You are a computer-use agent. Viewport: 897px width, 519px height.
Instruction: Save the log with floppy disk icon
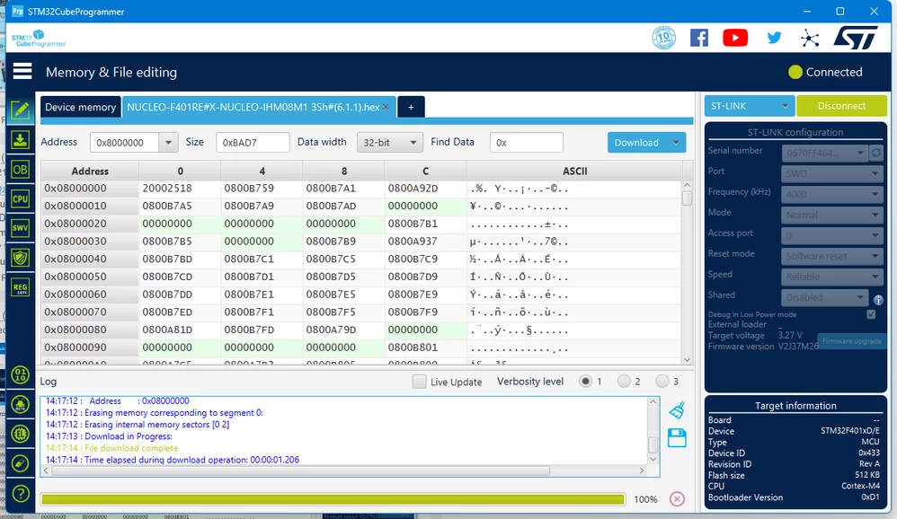(677, 438)
